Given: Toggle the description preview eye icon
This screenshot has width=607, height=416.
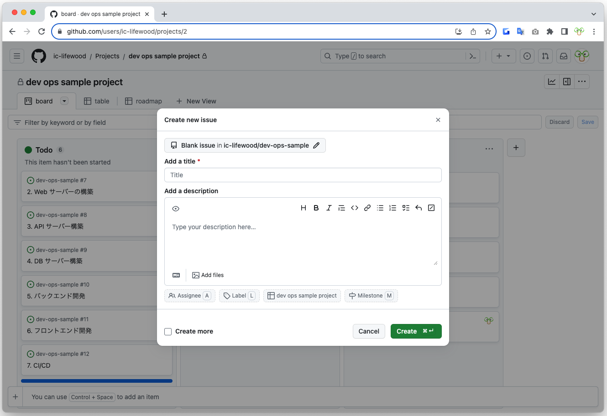Looking at the screenshot, I should click(176, 209).
